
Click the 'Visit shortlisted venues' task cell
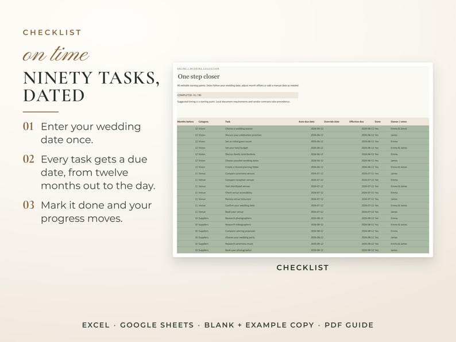pyautogui.click(x=238, y=186)
